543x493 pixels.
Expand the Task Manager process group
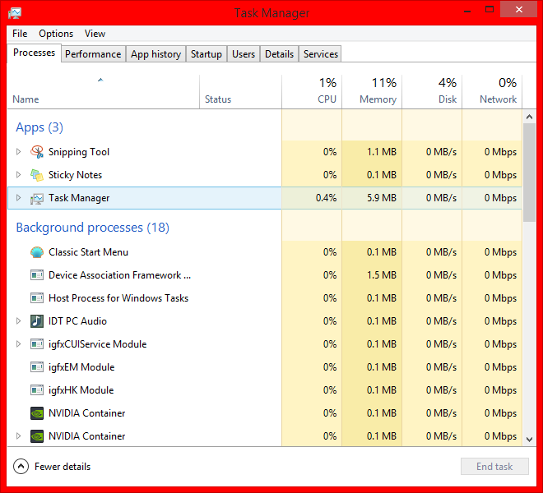(x=18, y=197)
